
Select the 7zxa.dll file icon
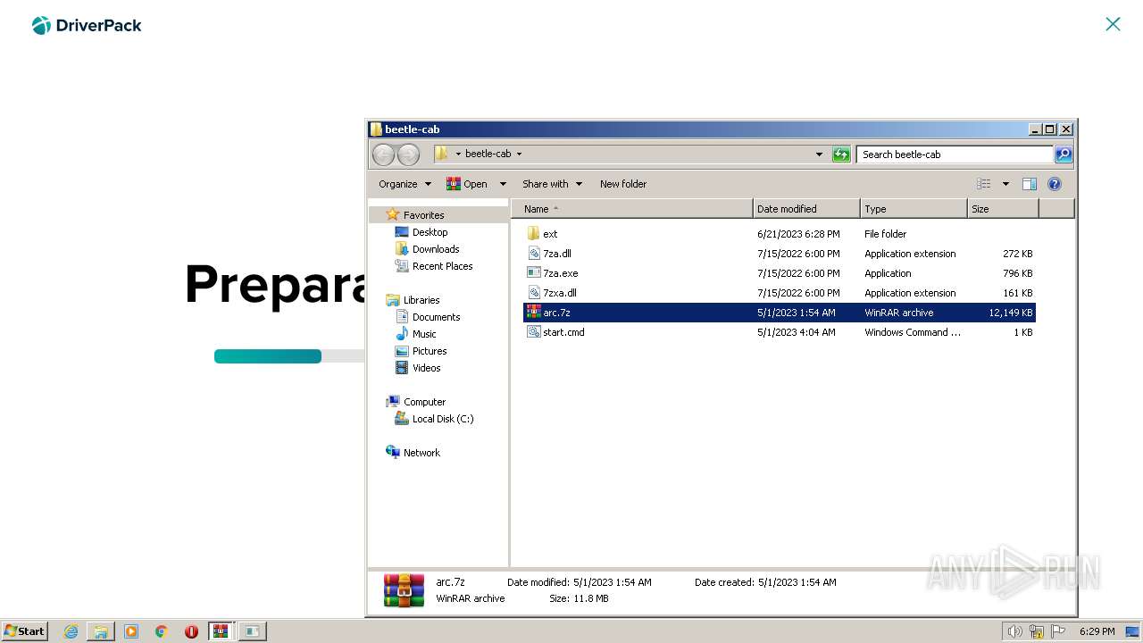click(534, 293)
